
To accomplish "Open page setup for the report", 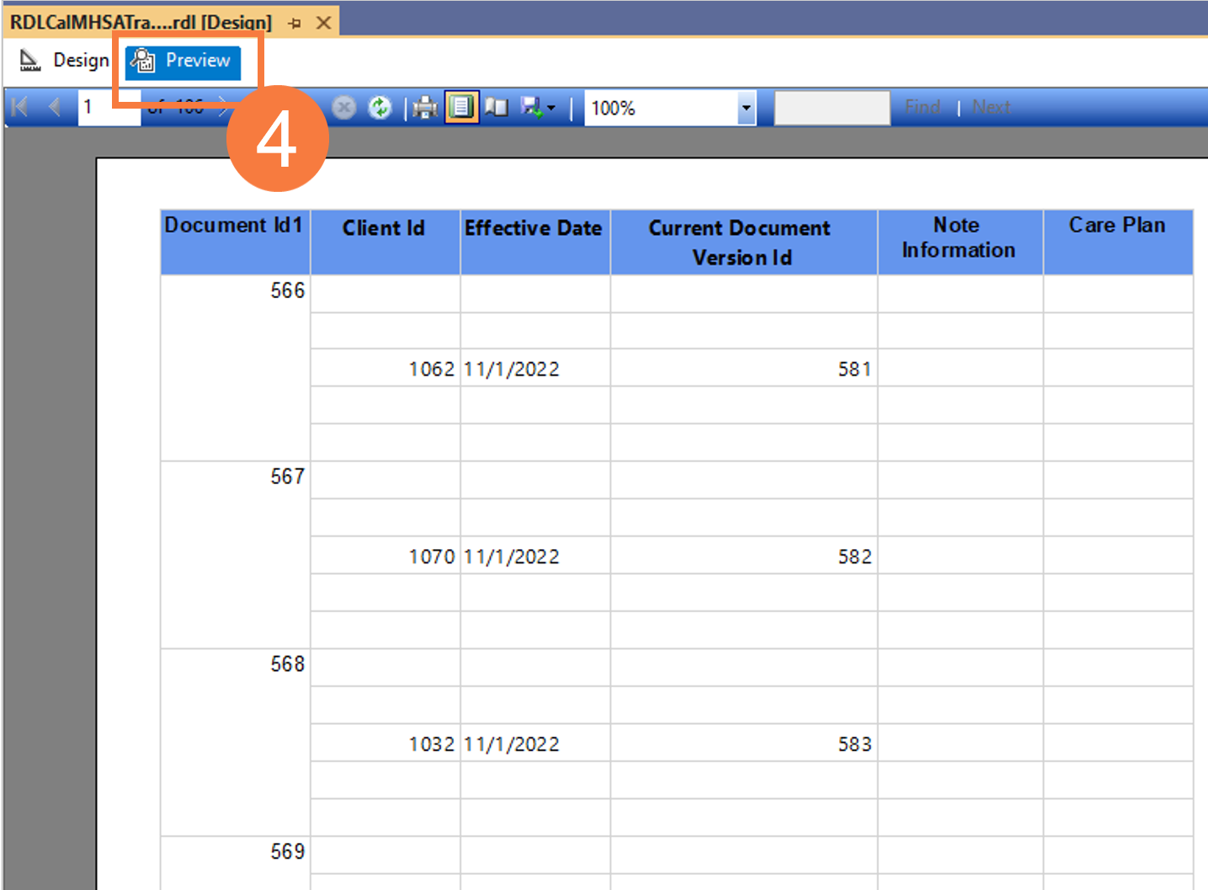I will pos(496,107).
